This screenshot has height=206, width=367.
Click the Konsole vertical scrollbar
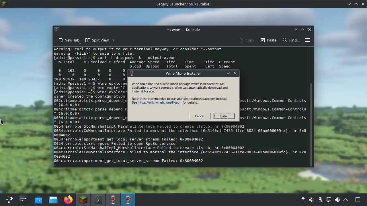click(311, 124)
